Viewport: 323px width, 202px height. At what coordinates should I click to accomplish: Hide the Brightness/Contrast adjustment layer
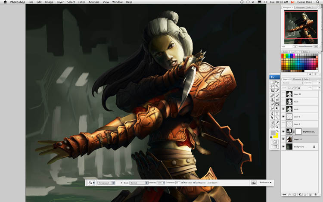pyautogui.click(x=283, y=131)
